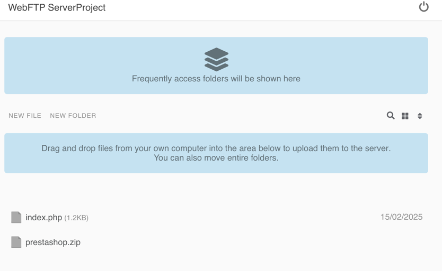Create a new file with NEW FILE
Screen dimensions: 442x271
click(x=25, y=116)
